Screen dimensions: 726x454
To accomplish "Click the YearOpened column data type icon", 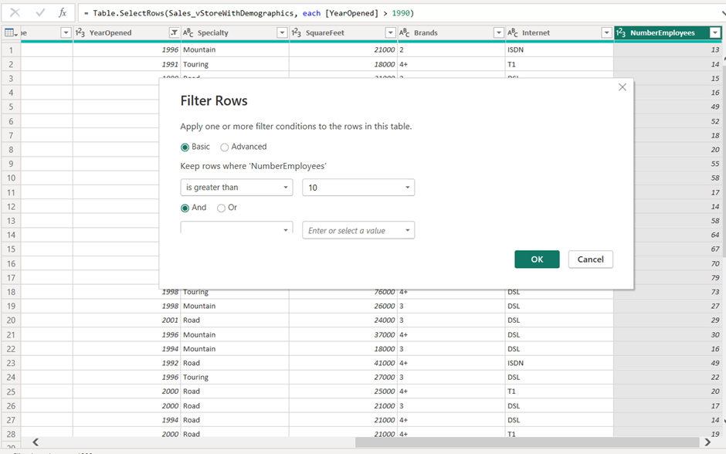I will (80, 33).
